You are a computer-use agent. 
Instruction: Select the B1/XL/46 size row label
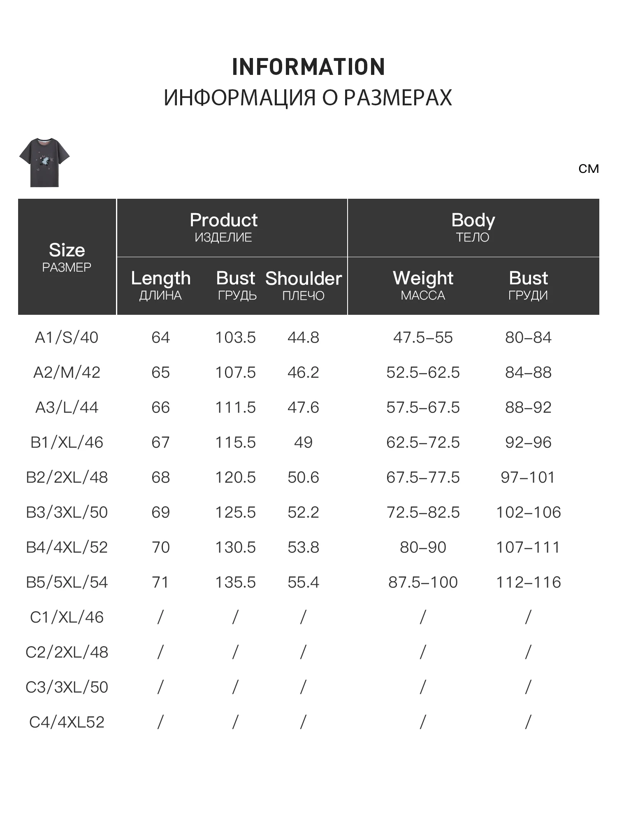pyautogui.click(x=67, y=442)
